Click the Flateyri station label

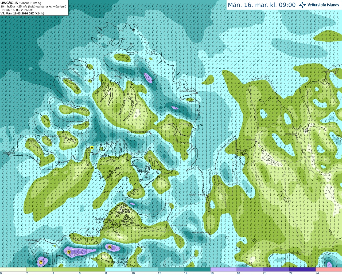pyautogui.click(x=67, y=78)
